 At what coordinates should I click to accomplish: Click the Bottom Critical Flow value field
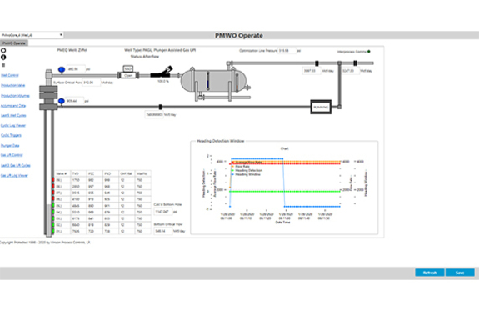(163, 231)
